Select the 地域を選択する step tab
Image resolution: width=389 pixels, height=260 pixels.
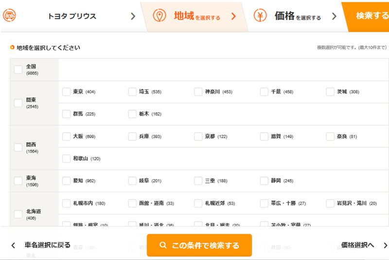(194, 17)
